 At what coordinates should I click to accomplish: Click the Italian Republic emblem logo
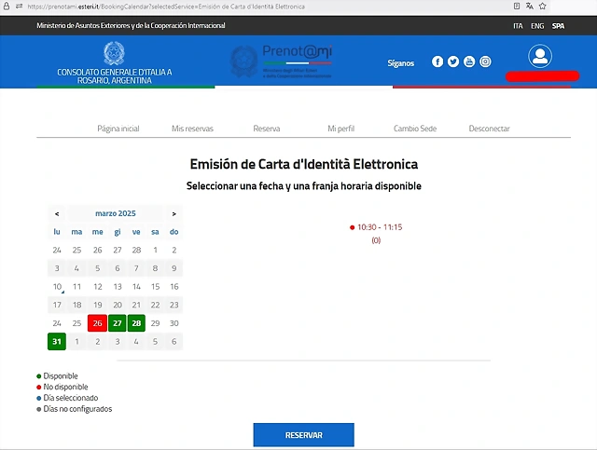point(114,53)
